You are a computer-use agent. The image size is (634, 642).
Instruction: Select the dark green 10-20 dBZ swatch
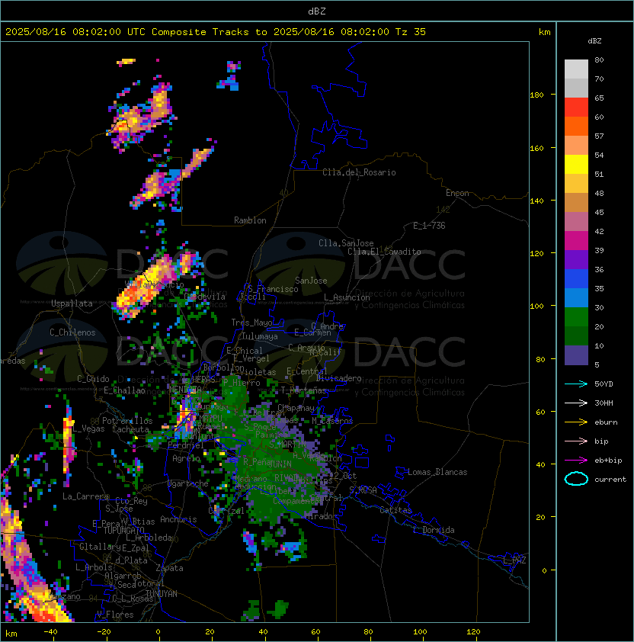[576, 335]
